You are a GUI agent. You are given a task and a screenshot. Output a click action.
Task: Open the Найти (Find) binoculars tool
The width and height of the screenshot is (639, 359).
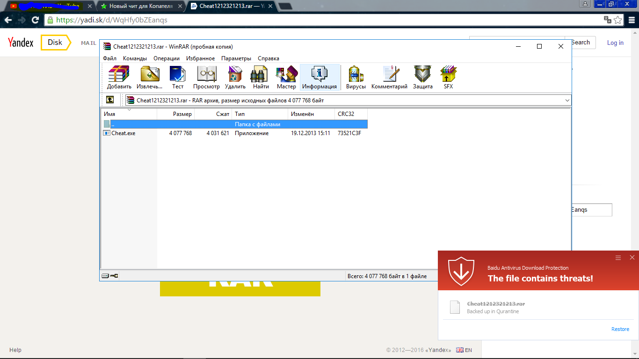point(261,78)
